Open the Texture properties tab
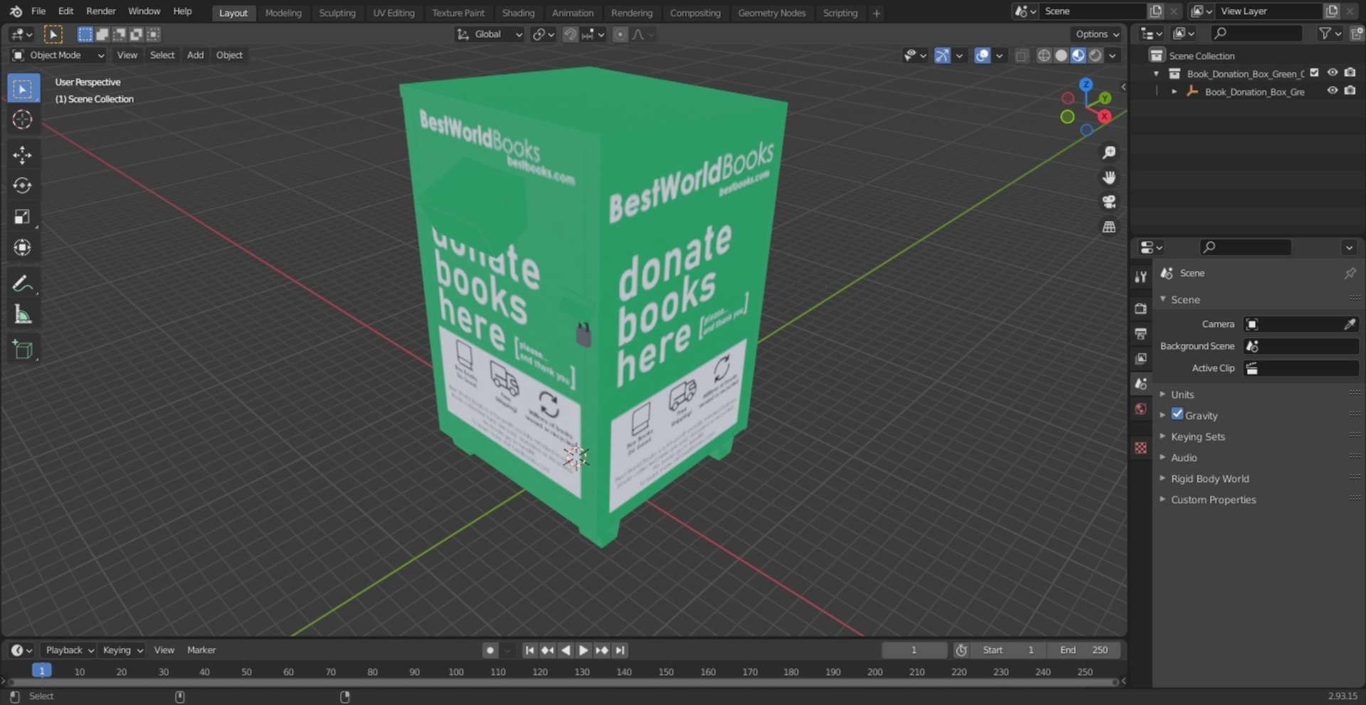This screenshot has width=1366, height=705. pos(1140,447)
